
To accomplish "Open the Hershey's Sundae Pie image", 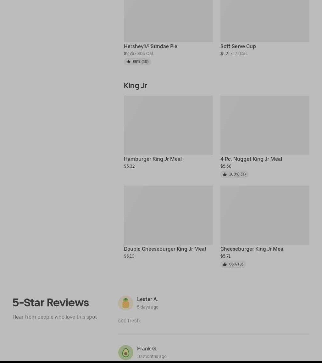I will pos(168,21).
